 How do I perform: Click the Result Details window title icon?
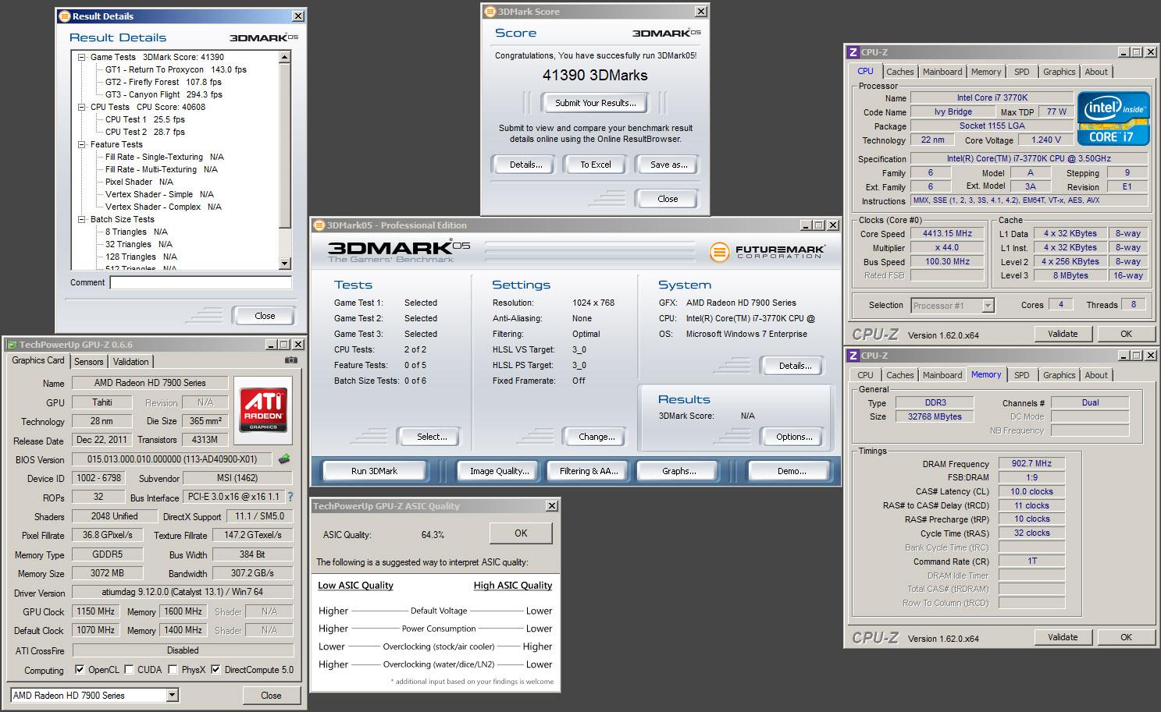(x=64, y=16)
